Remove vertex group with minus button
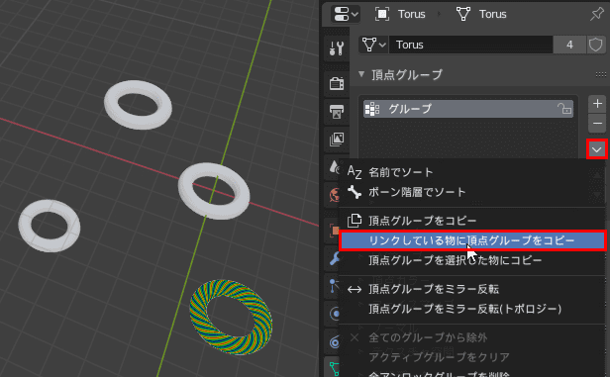Screen dimensions: 610x377 (x=597, y=124)
